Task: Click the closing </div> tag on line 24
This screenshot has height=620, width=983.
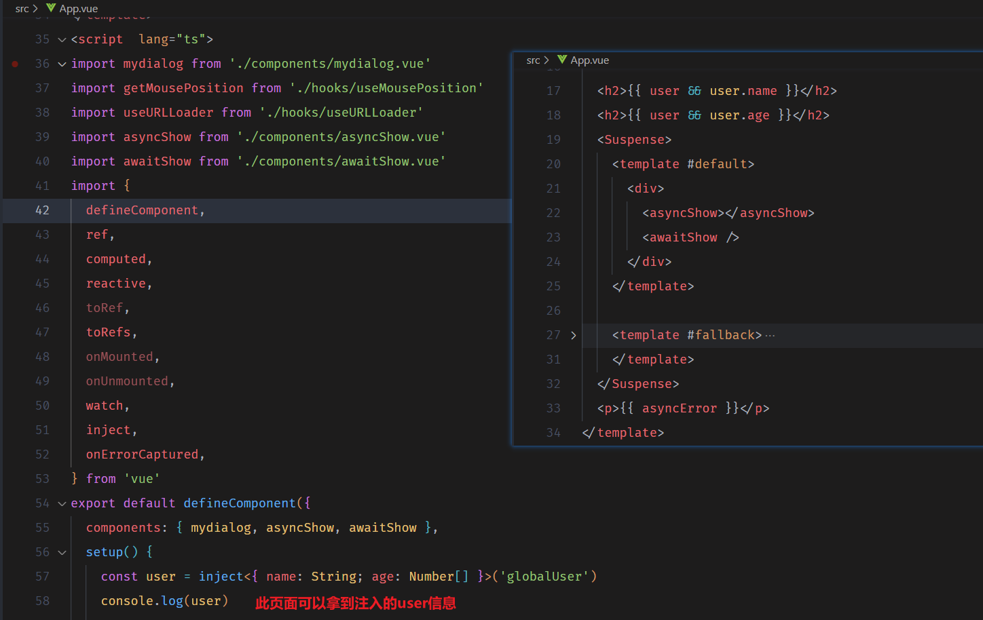Action: (x=649, y=262)
